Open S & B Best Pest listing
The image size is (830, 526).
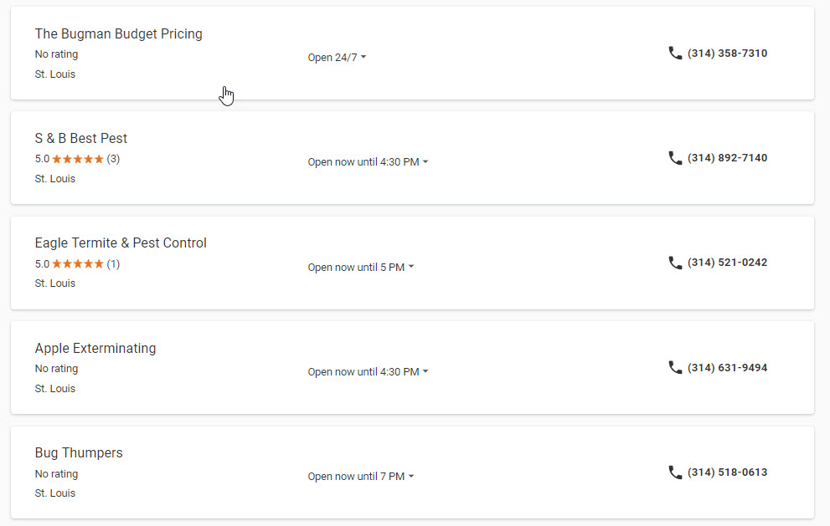click(x=81, y=139)
